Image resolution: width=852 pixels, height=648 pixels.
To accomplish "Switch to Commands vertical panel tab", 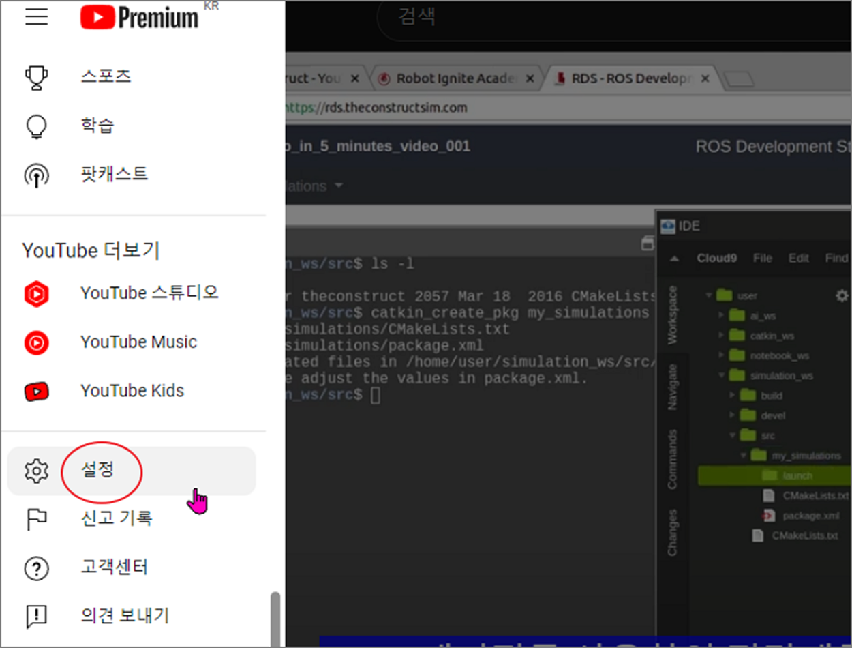I will [x=673, y=459].
